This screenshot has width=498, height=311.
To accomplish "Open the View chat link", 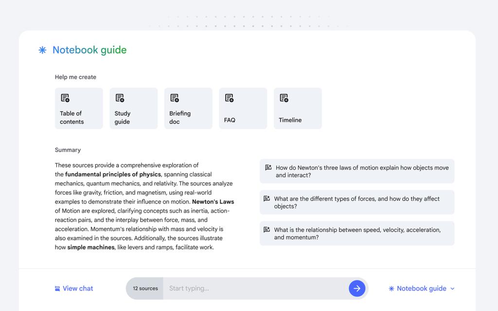I will (74, 289).
